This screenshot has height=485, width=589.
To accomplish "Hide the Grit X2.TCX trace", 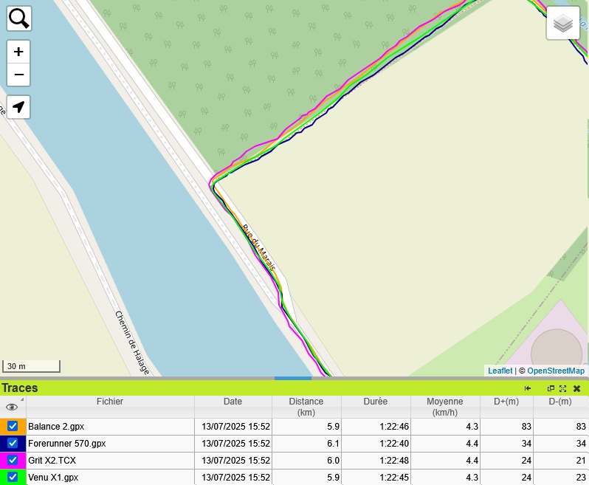I will point(13,461).
